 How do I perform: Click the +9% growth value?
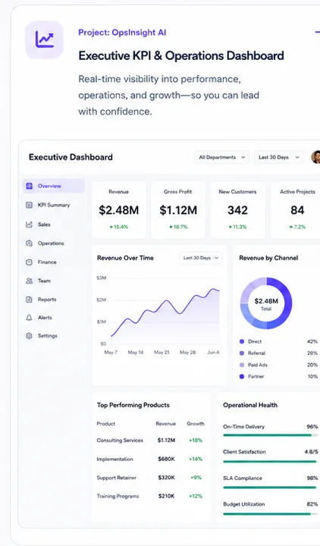click(196, 478)
